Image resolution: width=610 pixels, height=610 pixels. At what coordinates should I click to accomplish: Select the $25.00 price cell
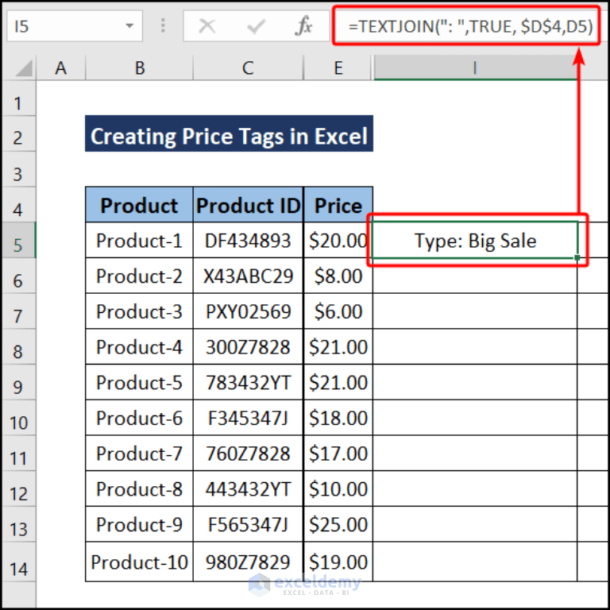pos(338,524)
